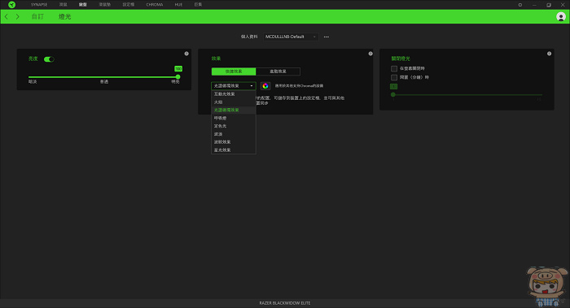The image size is (570, 308).
Task: Select 漣漪 from the effect list
Action: 234,134
